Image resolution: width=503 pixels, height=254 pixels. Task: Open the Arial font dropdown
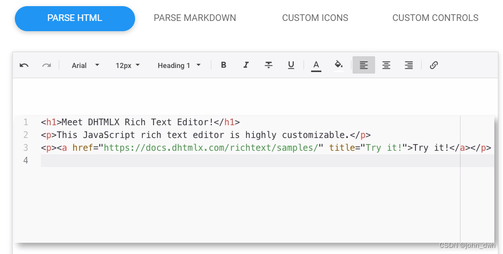point(85,65)
